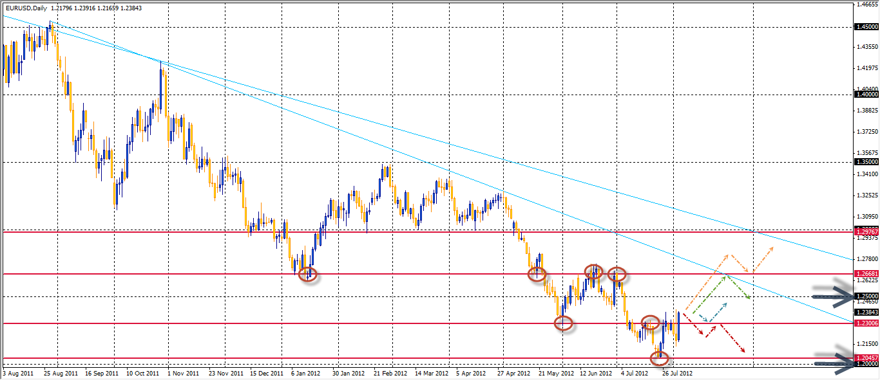Click the 1.40000 black price label
This screenshot has width=880, height=380.
point(866,95)
